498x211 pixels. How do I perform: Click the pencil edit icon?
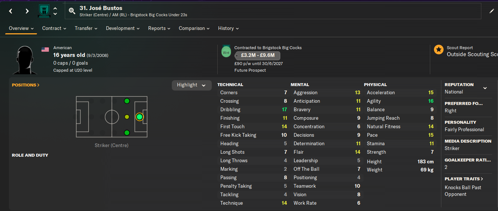pyautogui.click(x=492, y=11)
